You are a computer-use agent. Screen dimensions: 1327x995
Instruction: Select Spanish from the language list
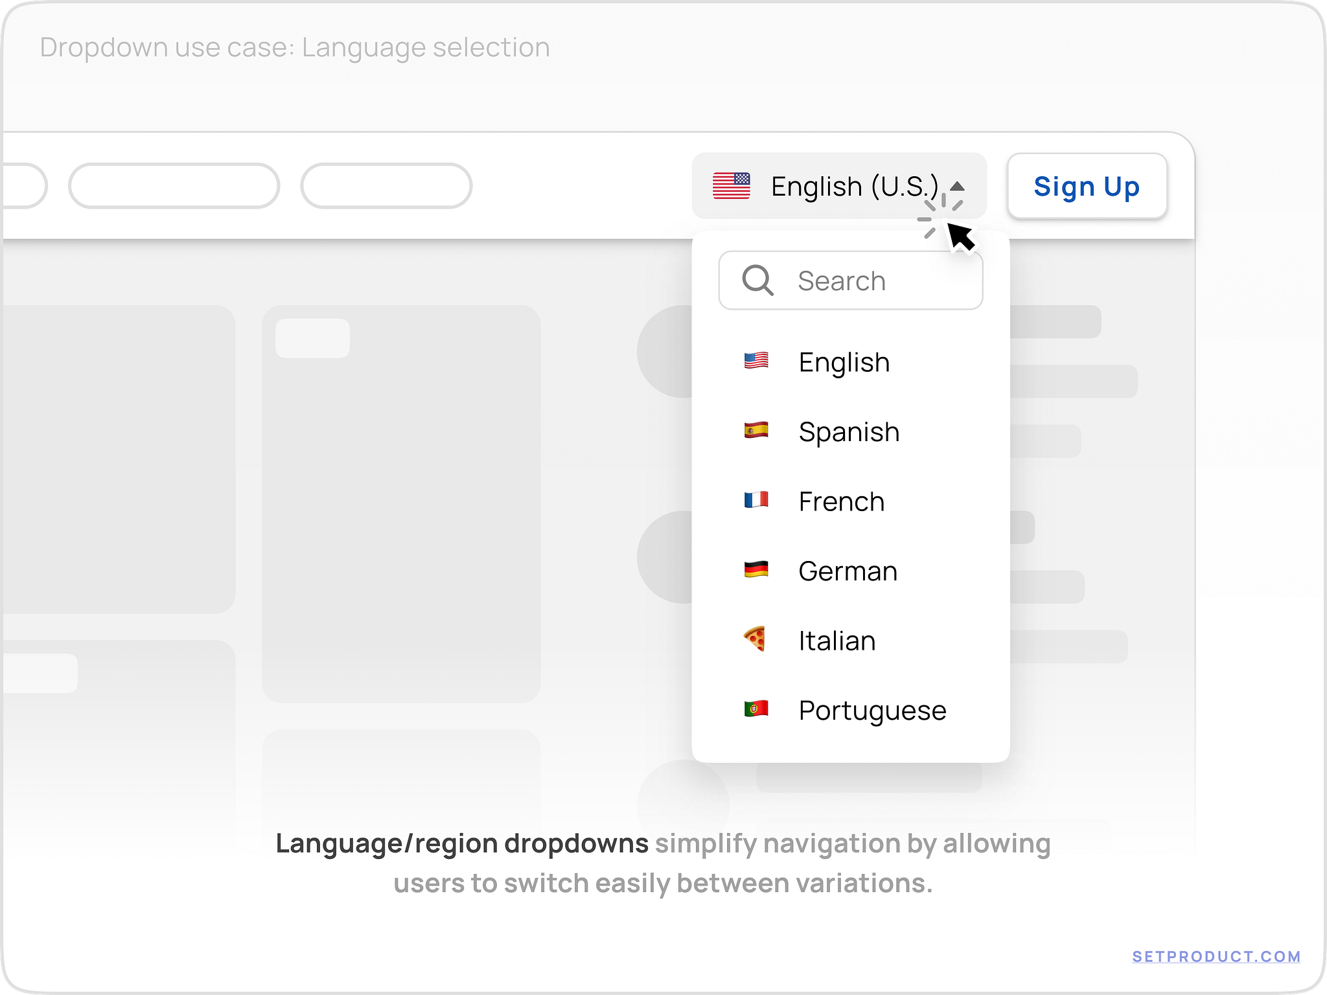[x=849, y=431]
